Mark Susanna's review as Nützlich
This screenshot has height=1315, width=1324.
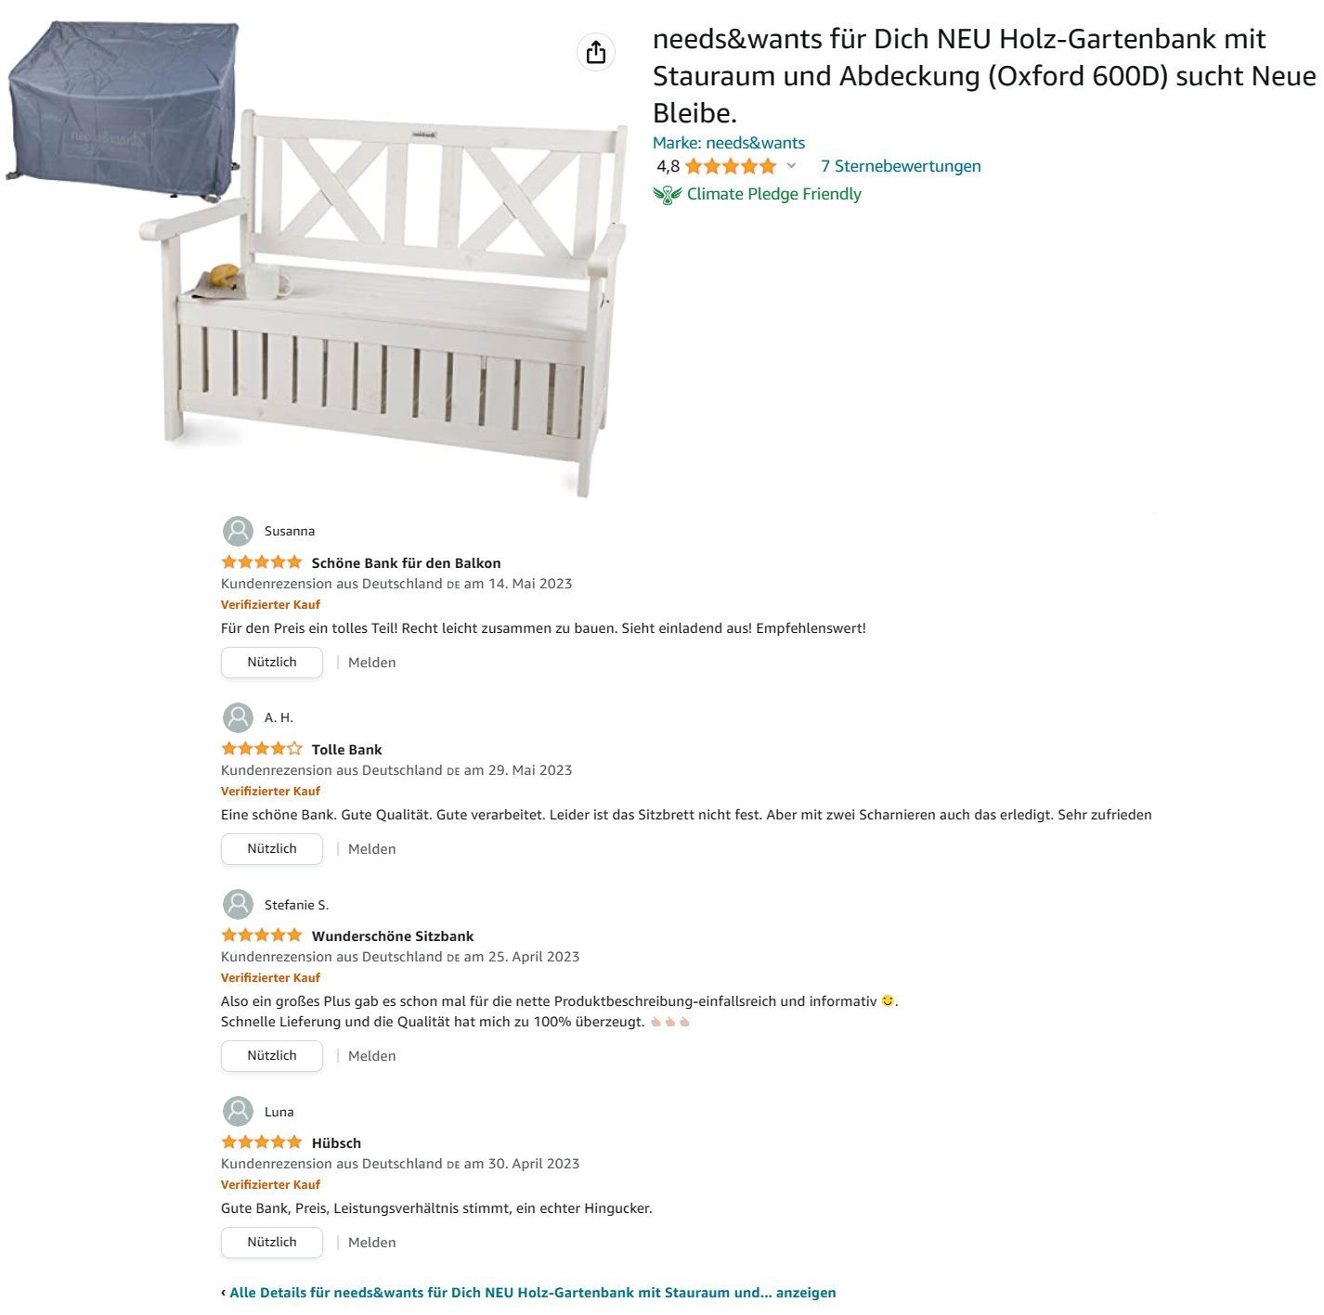[272, 663]
